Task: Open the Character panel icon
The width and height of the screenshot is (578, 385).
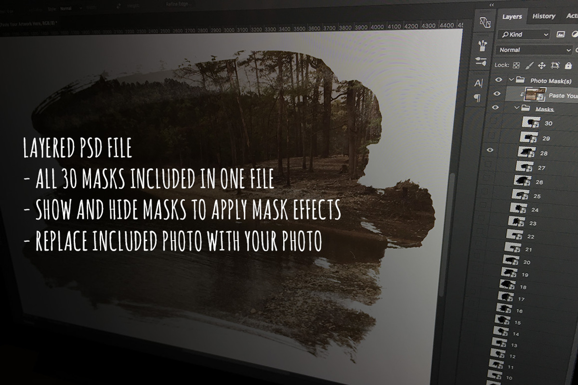Action: (x=478, y=83)
